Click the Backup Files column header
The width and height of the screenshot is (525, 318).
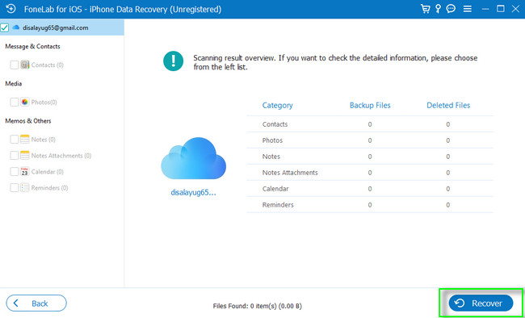[370, 106]
